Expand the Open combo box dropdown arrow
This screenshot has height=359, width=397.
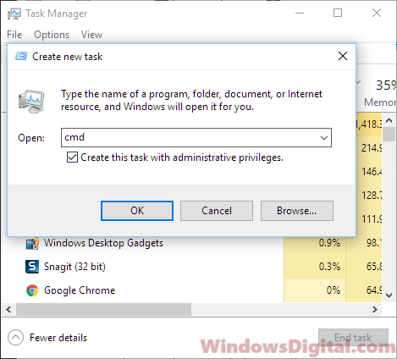point(324,138)
